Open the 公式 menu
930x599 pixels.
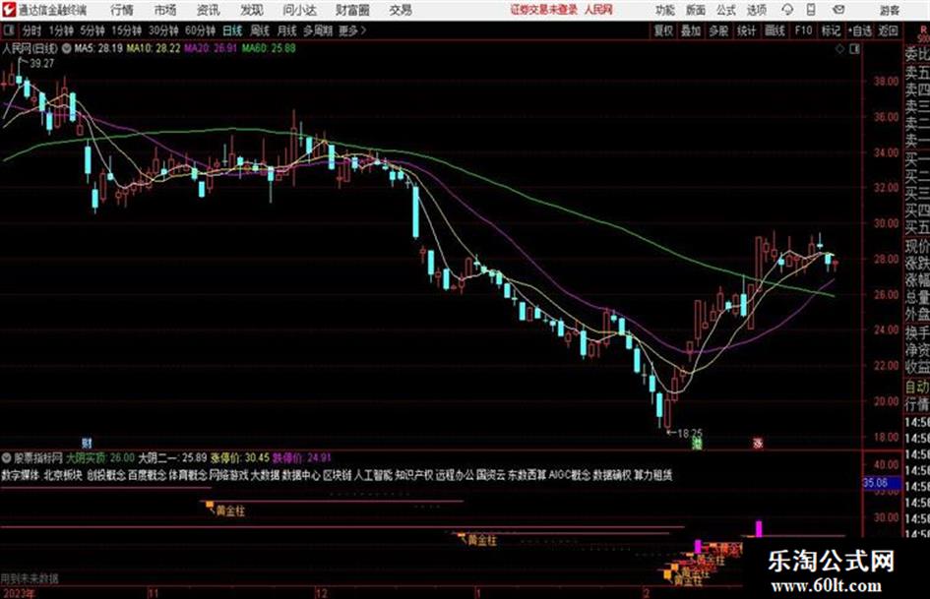click(726, 10)
